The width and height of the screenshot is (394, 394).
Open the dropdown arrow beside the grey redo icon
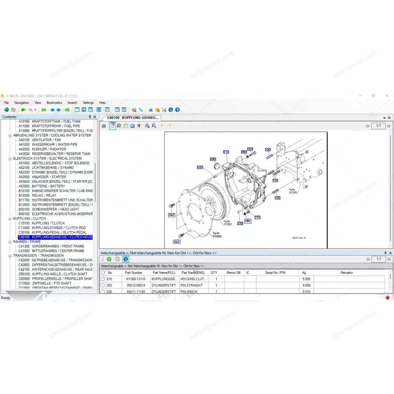tap(35, 110)
